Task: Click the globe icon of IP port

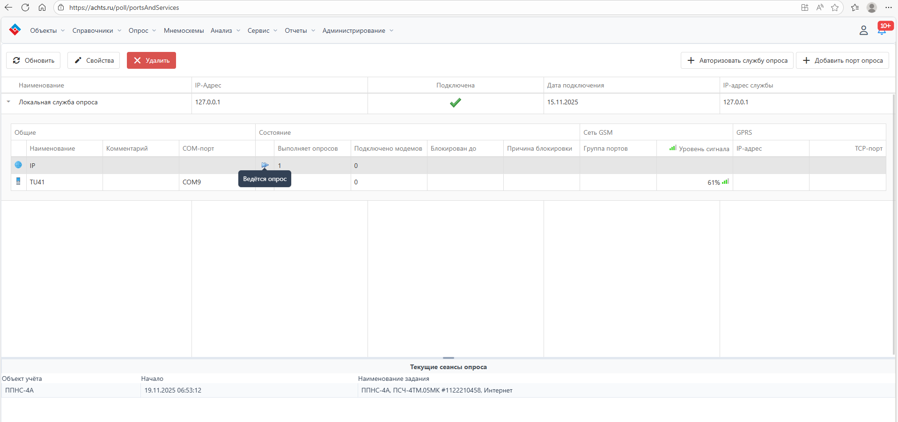Action: click(18, 165)
